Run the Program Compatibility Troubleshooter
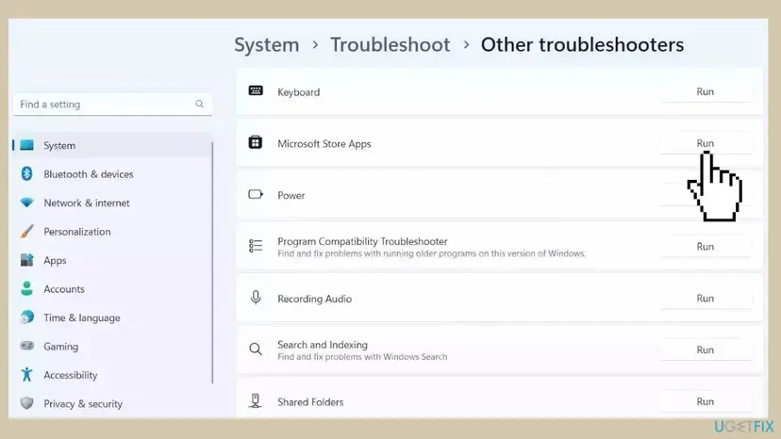The image size is (781, 439). point(706,247)
